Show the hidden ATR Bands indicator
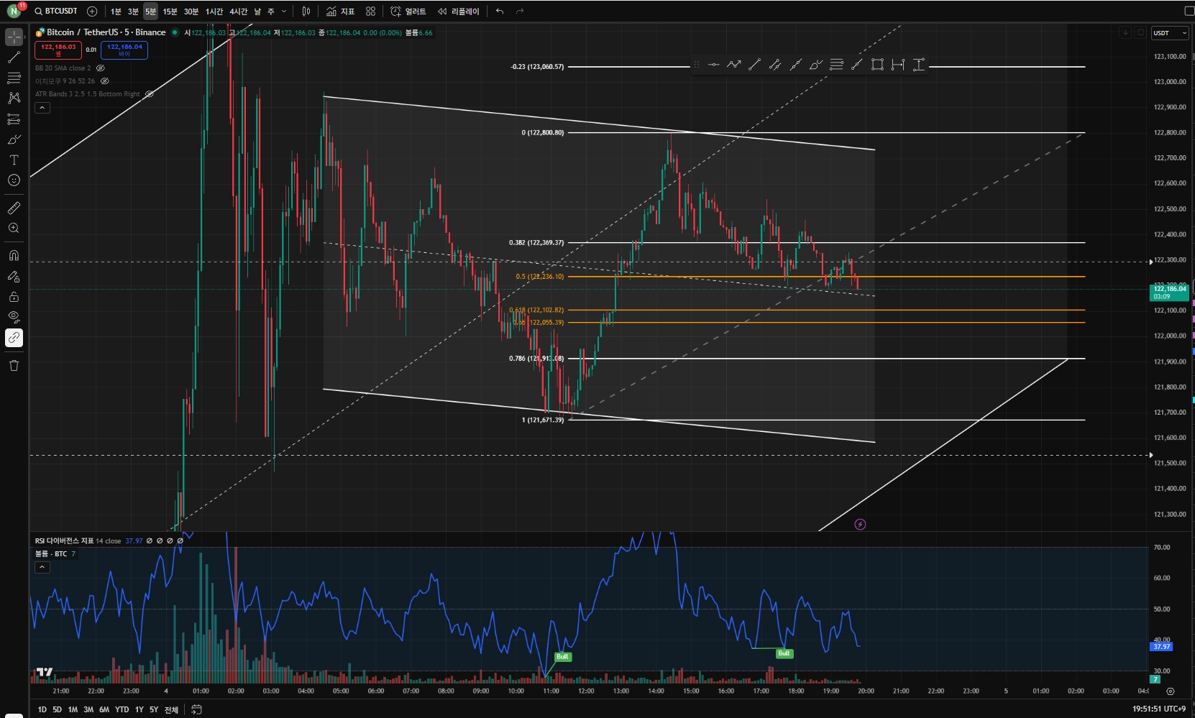Image resolution: width=1195 pixels, height=718 pixels. (150, 94)
